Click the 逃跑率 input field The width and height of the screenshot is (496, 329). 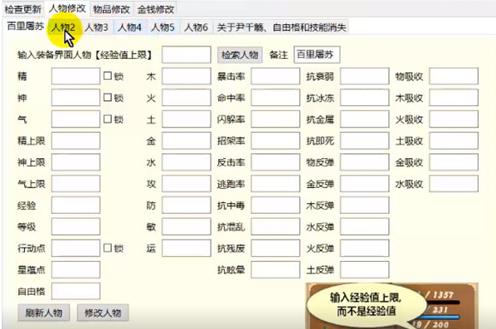point(275,184)
